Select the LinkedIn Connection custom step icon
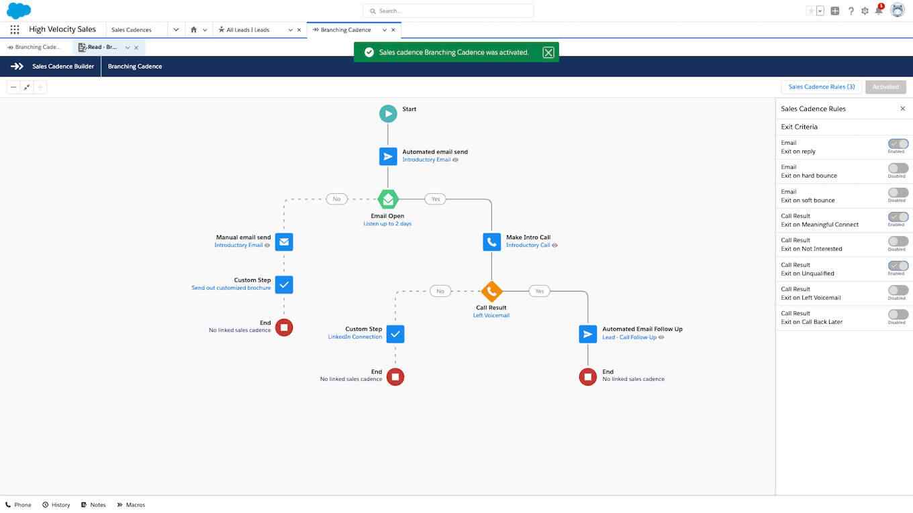Viewport: 913px width, 513px height. [395, 333]
